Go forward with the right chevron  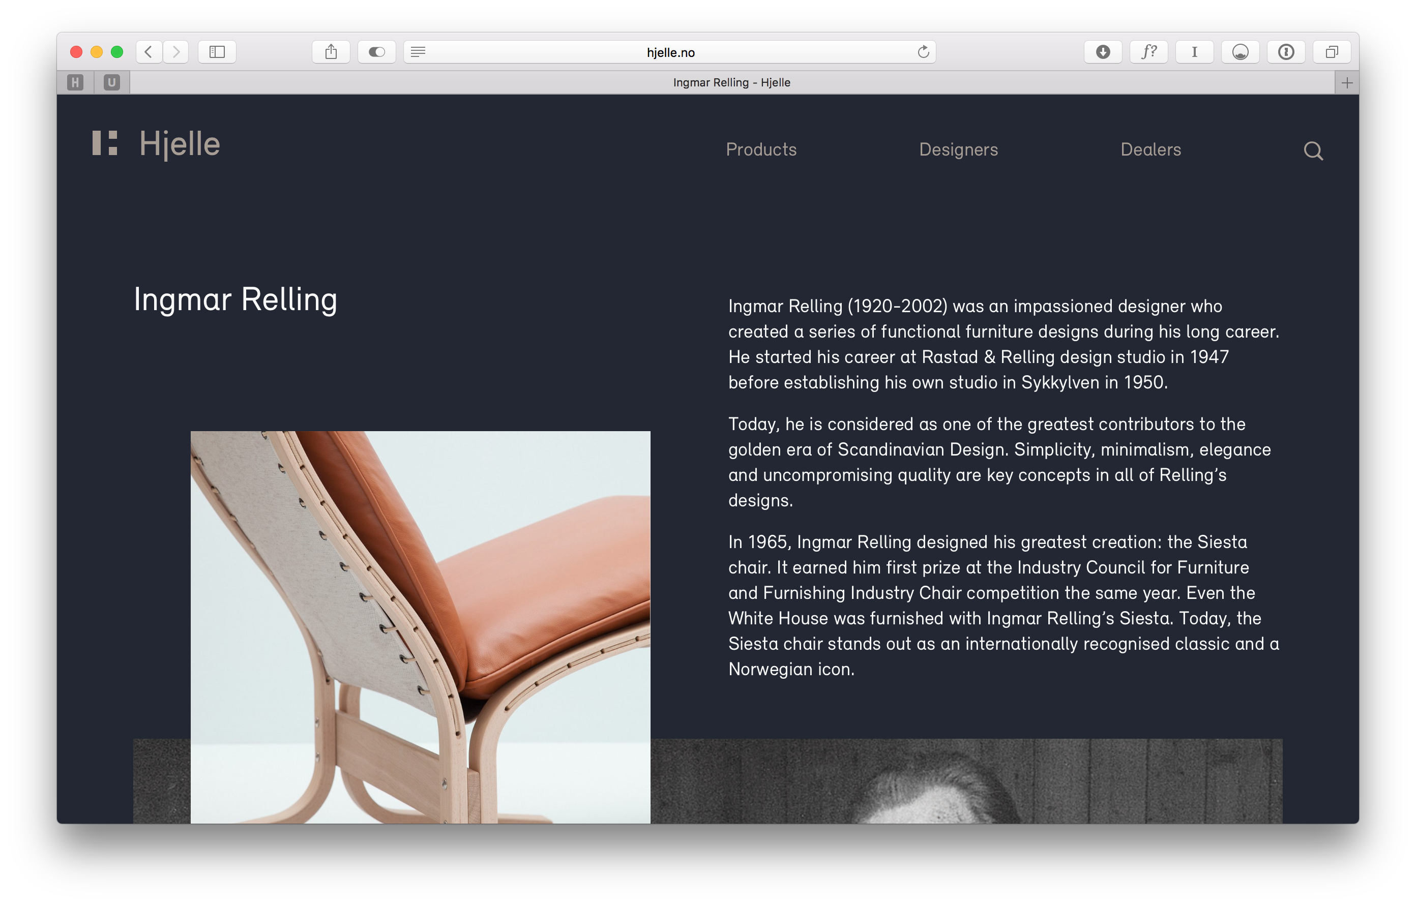click(176, 52)
